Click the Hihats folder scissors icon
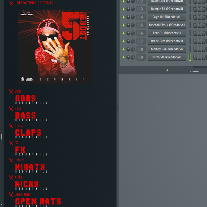This screenshot has width=207, height=207. coord(11,160)
